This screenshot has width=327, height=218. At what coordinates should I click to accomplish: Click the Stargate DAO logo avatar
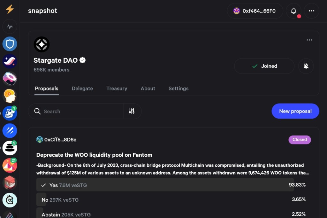[42, 44]
